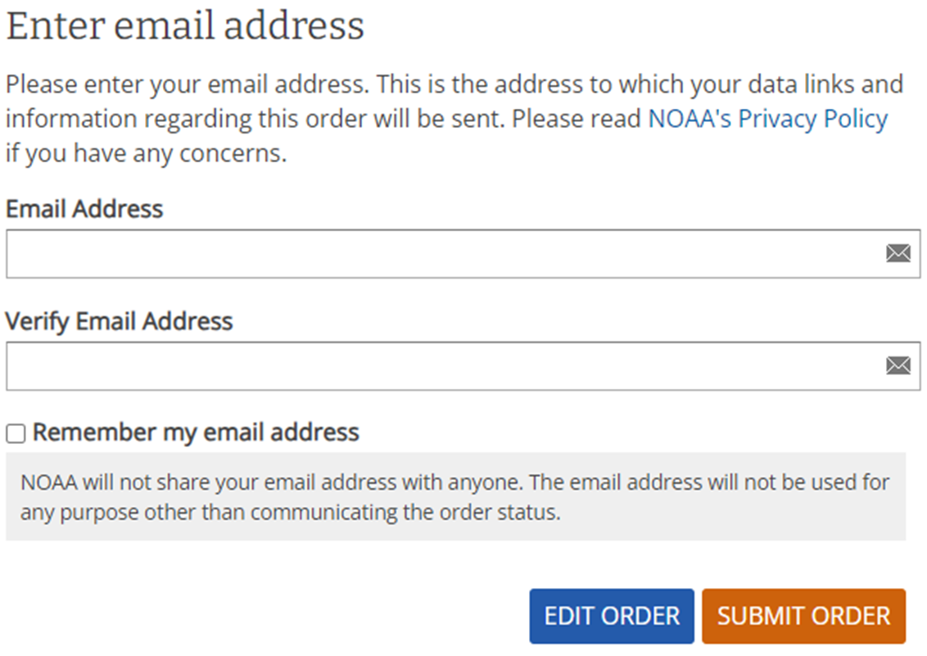Click the envelope icon in Email Address field
This screenshot has width=927, height=656.
pos(898,254)
